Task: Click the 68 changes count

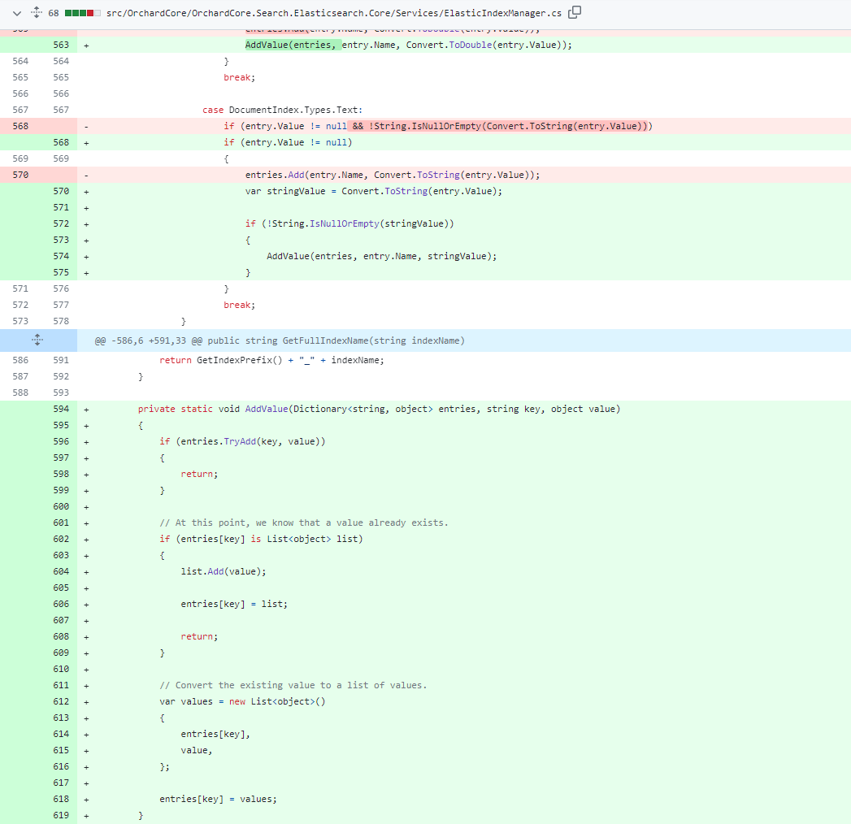Action: [54, 13]
